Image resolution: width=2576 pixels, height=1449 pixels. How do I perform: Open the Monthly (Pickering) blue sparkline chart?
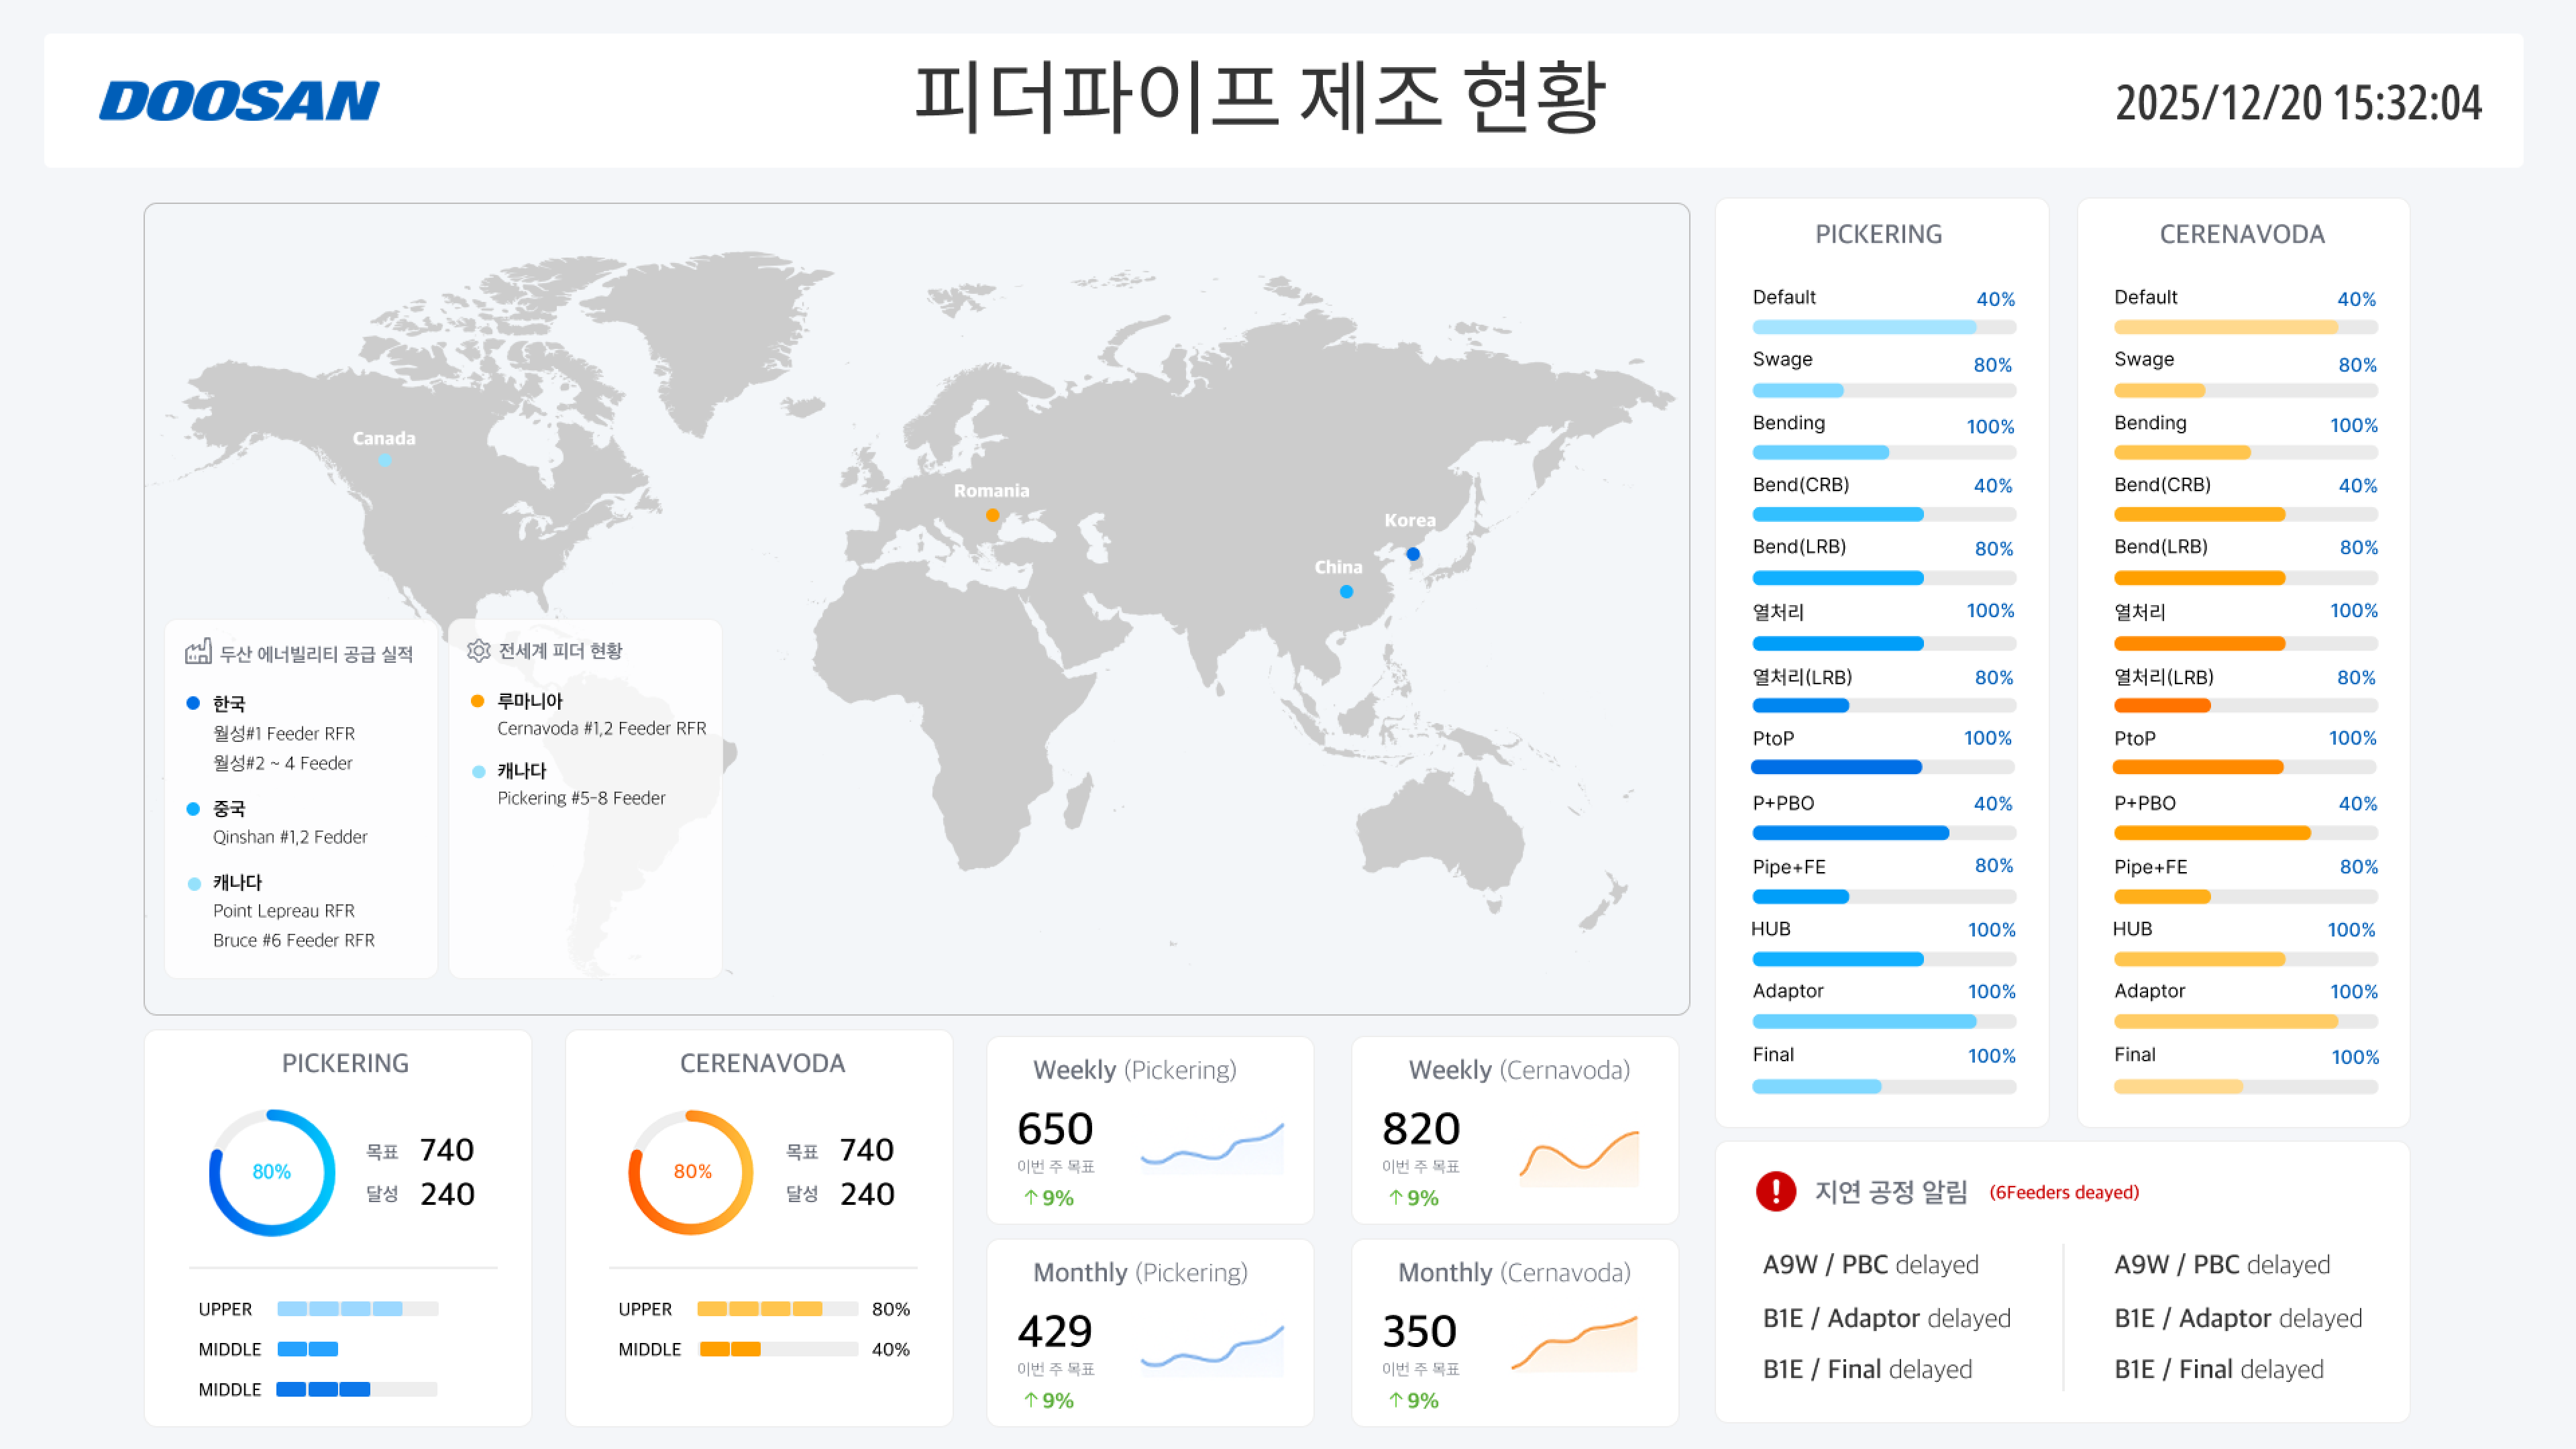(1212, 1350)
